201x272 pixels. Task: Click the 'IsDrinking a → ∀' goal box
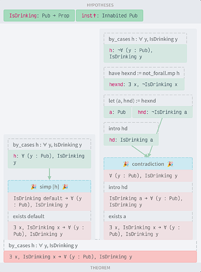tap(148, 201)
